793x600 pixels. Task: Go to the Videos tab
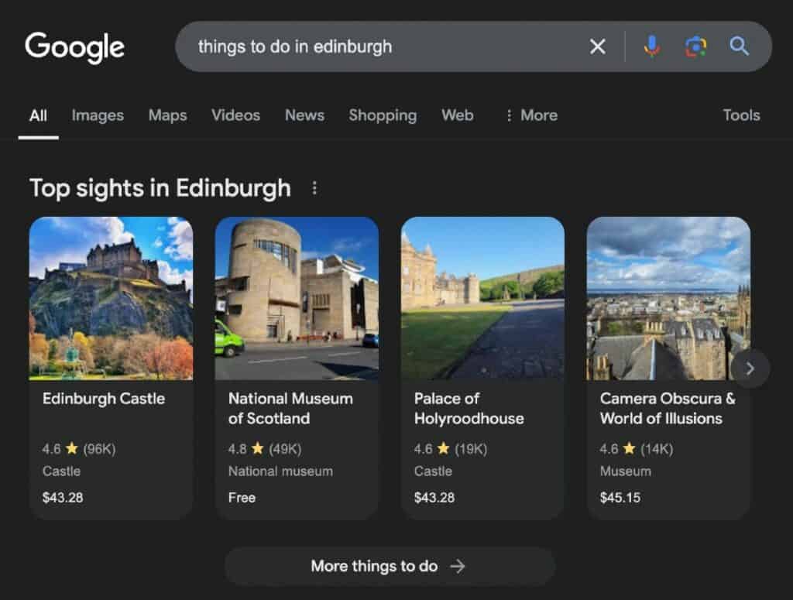click(235, 116)
